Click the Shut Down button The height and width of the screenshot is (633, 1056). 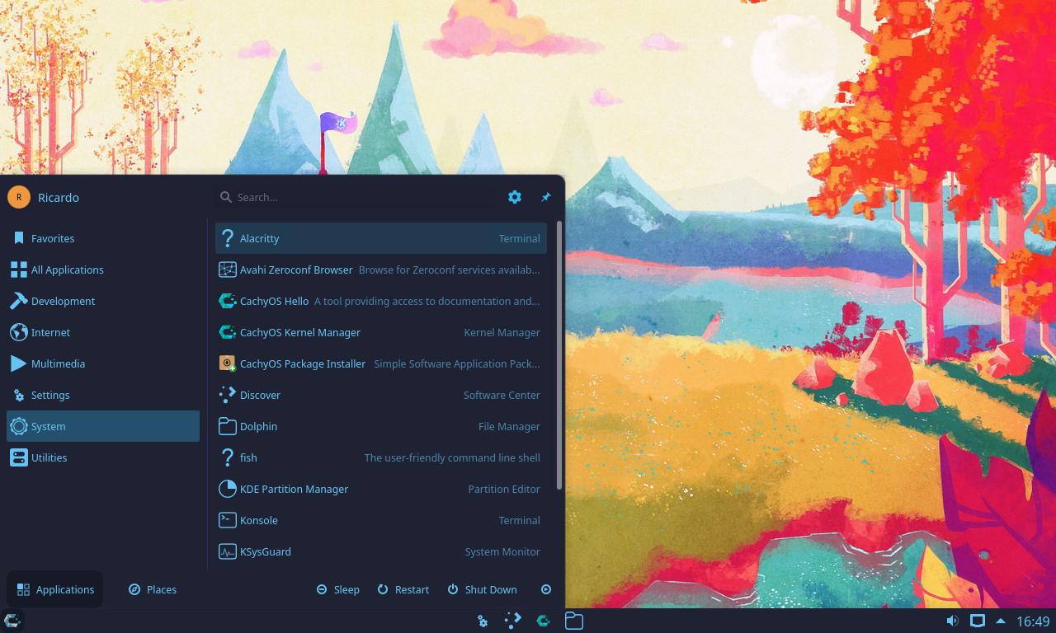coord(482,589)
